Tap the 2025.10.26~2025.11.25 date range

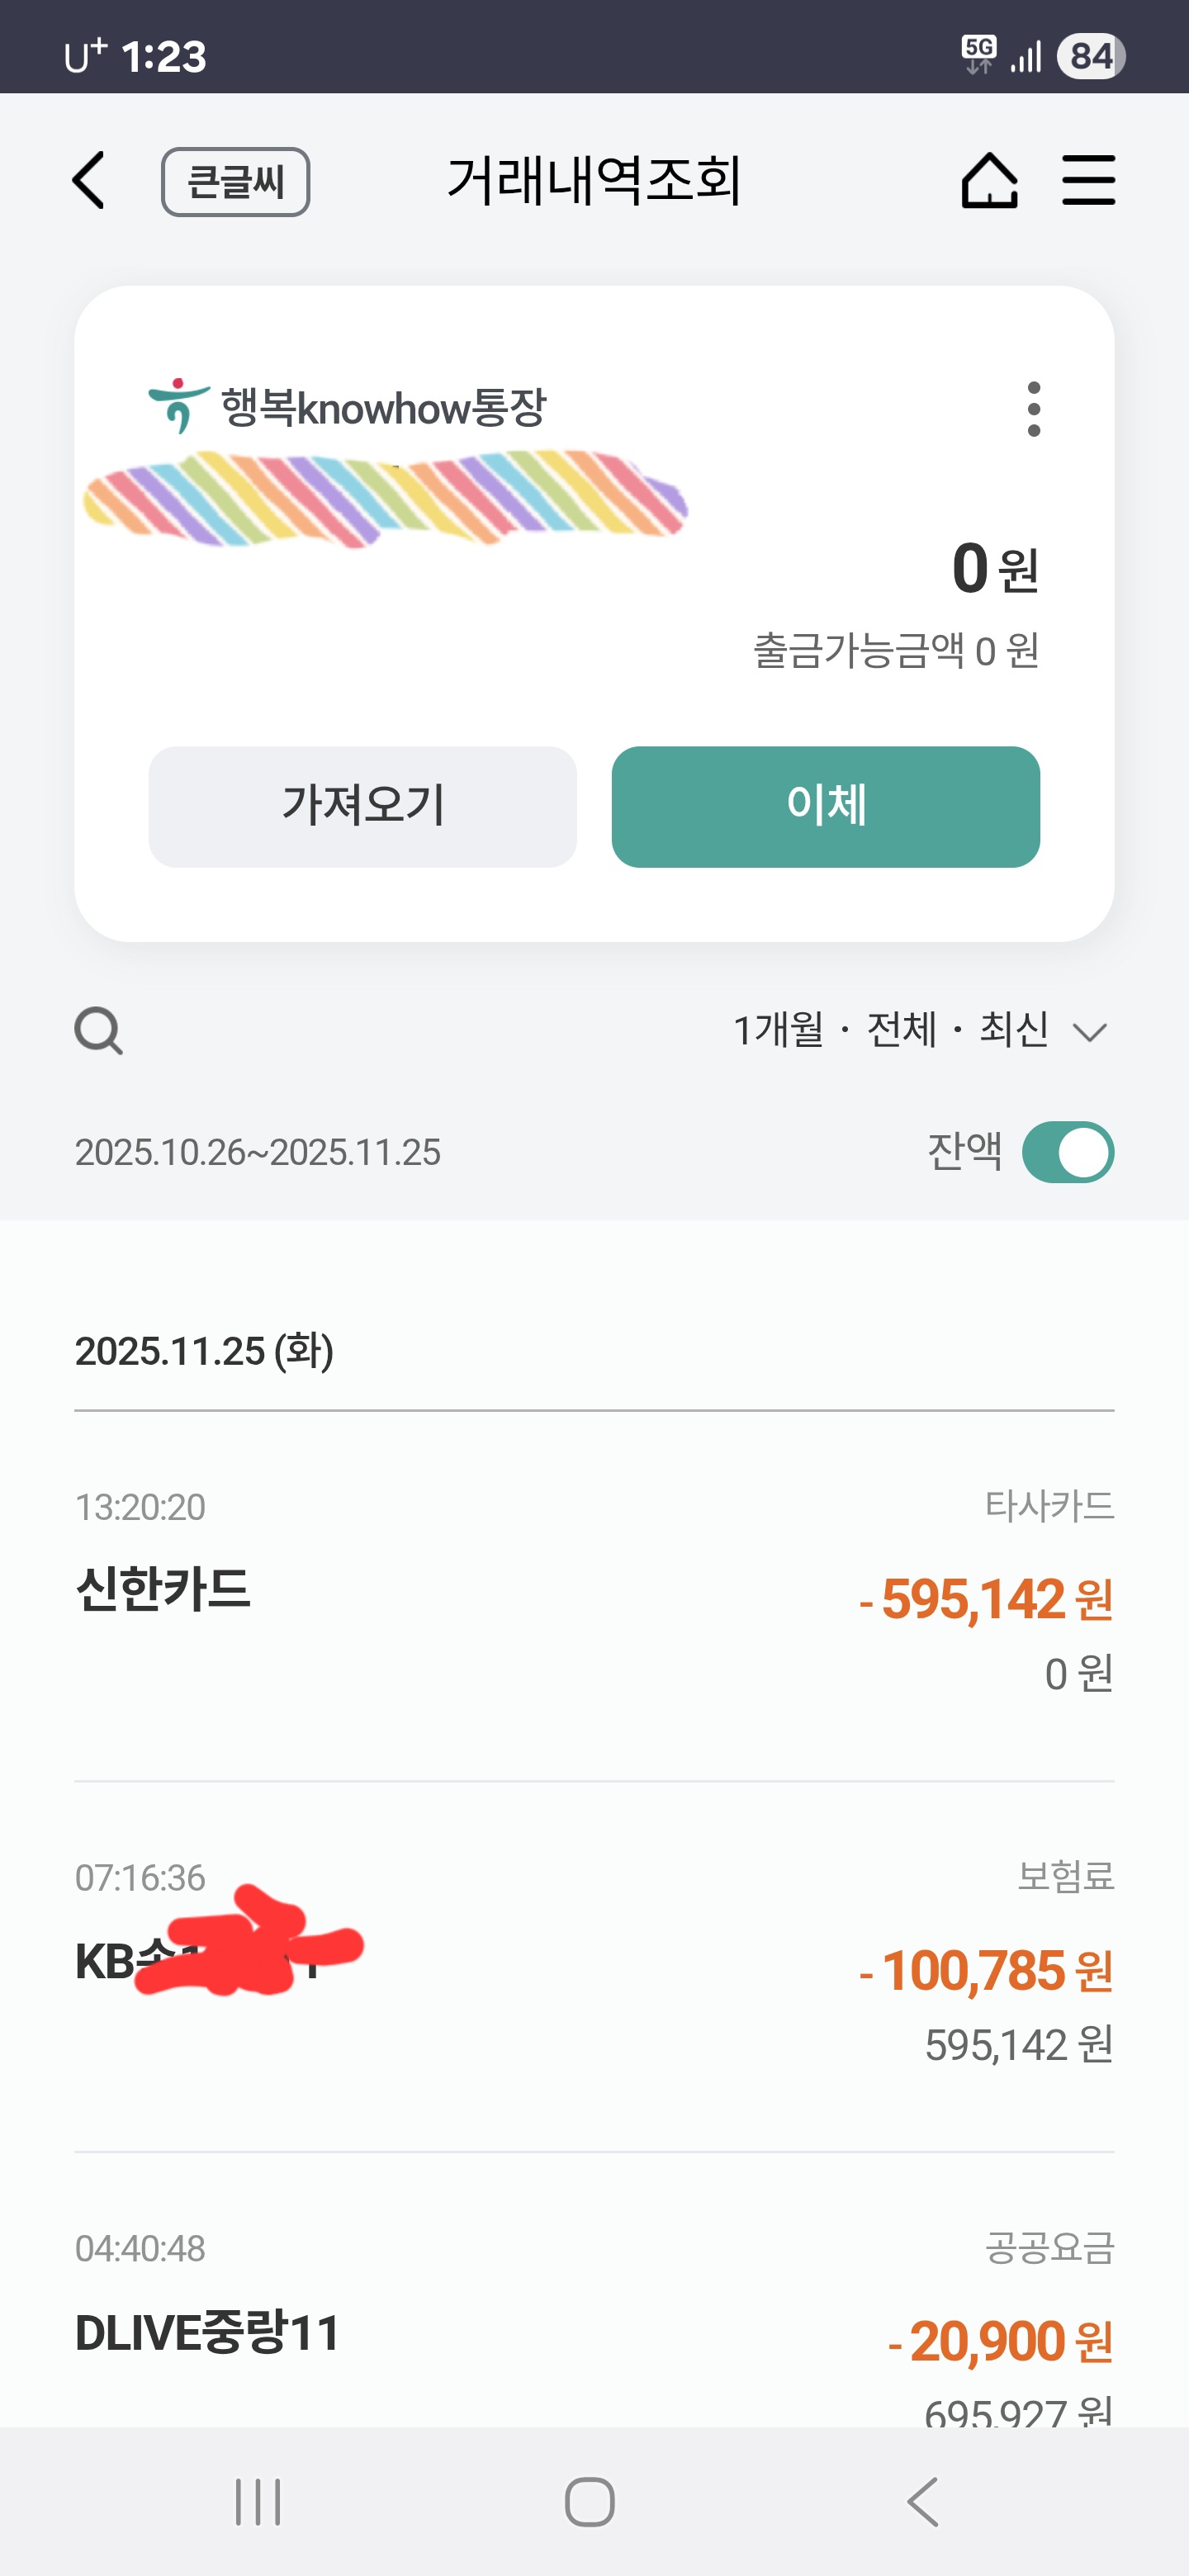click(258, 1152)
